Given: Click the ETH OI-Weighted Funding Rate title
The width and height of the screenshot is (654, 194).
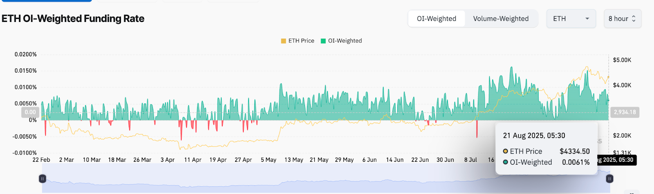Looking at the screenshot, I should point(73,19).
